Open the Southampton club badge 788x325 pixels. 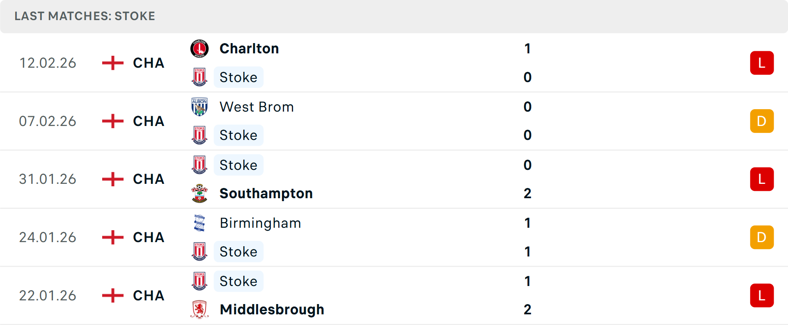199,193
